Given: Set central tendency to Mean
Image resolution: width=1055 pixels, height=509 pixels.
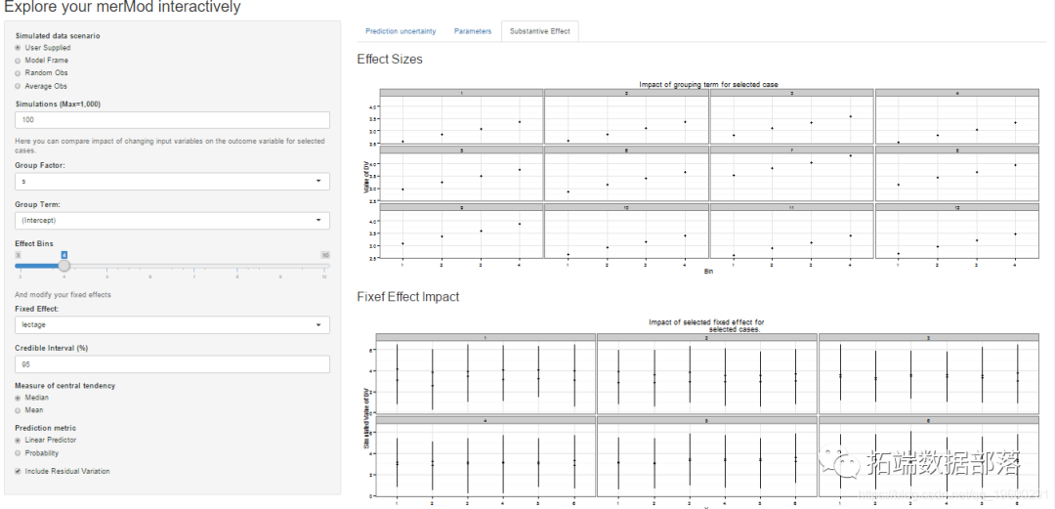Looking at the screenshot, I should (19, 410).
